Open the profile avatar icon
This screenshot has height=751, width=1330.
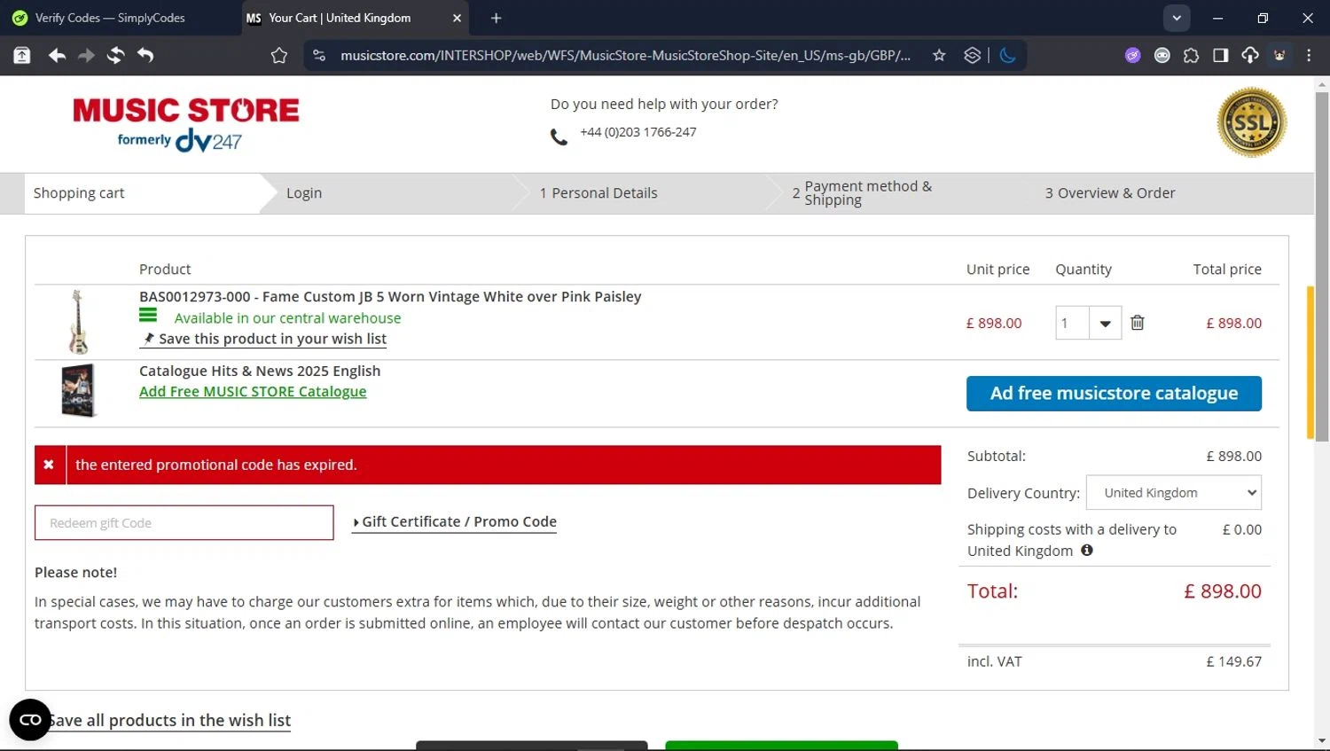pyautogui.click(x=1279, y=55)
